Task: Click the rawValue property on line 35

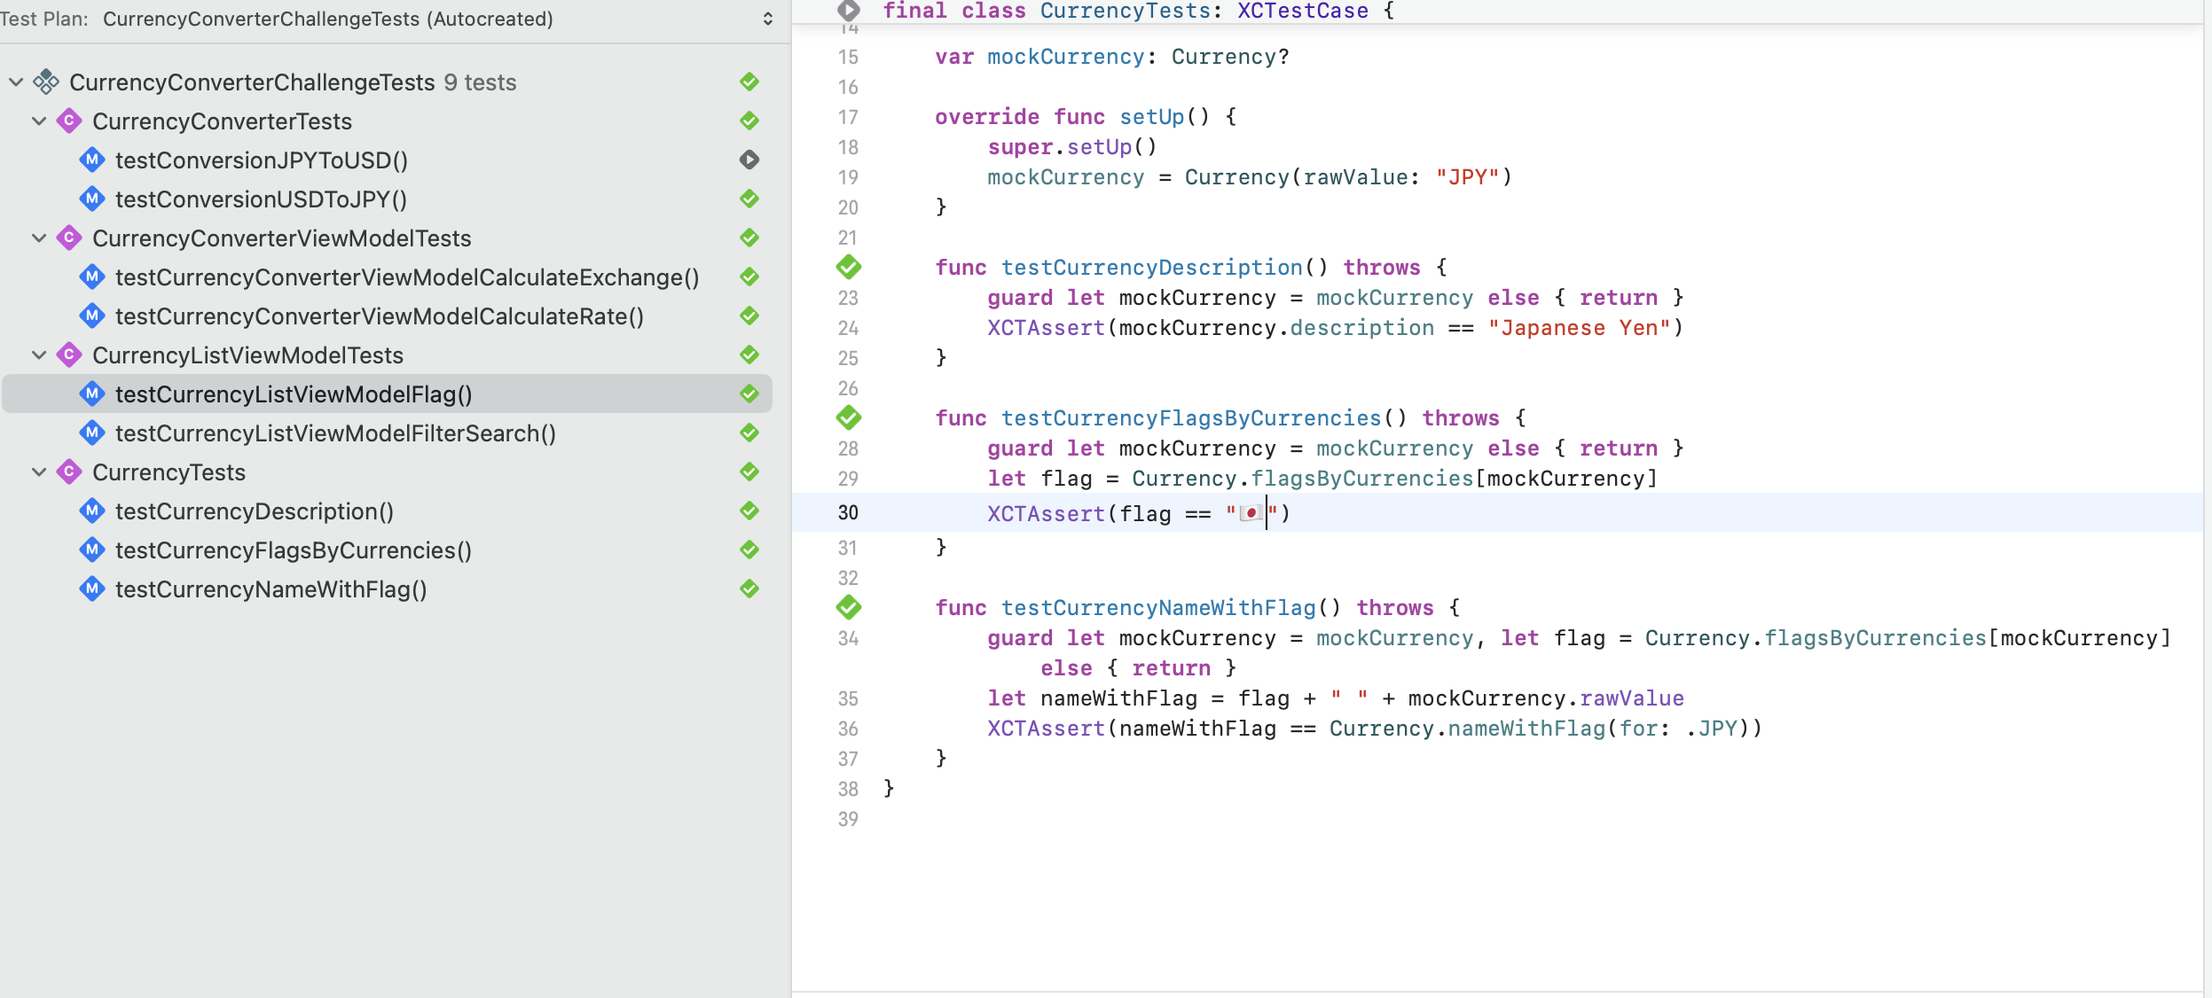Action: point(1632,698)
